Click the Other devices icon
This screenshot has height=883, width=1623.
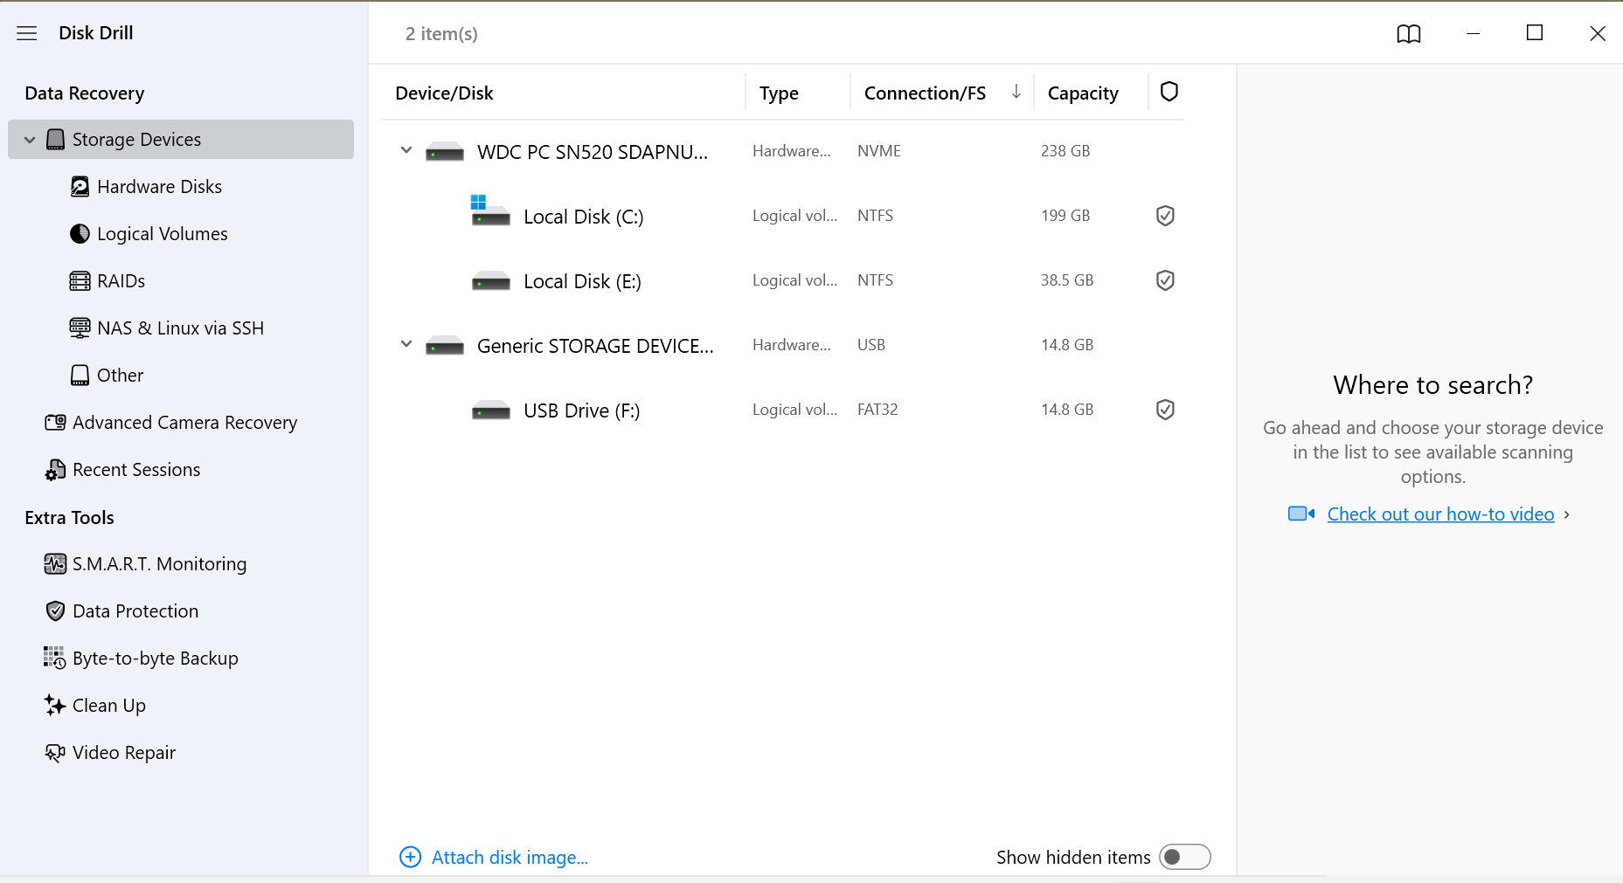80,376
